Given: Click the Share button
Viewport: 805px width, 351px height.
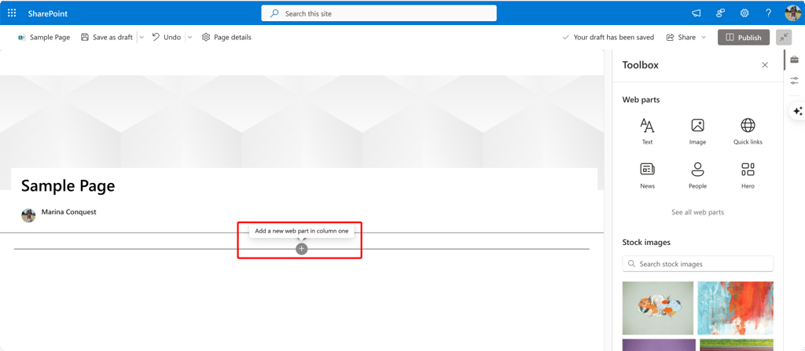Looking at the screenshot, I should point(681,37).
